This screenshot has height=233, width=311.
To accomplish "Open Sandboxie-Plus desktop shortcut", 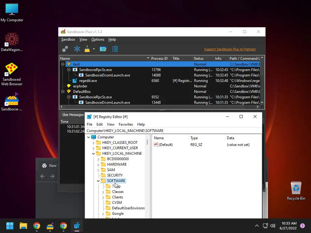I will (x=12, y=102).
